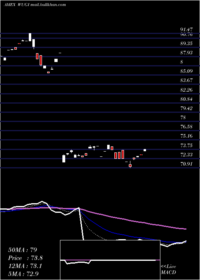Viewport: 200px width, 280px height.
Task: Click the 80.84 price axis label
Action: pos(186,99)
